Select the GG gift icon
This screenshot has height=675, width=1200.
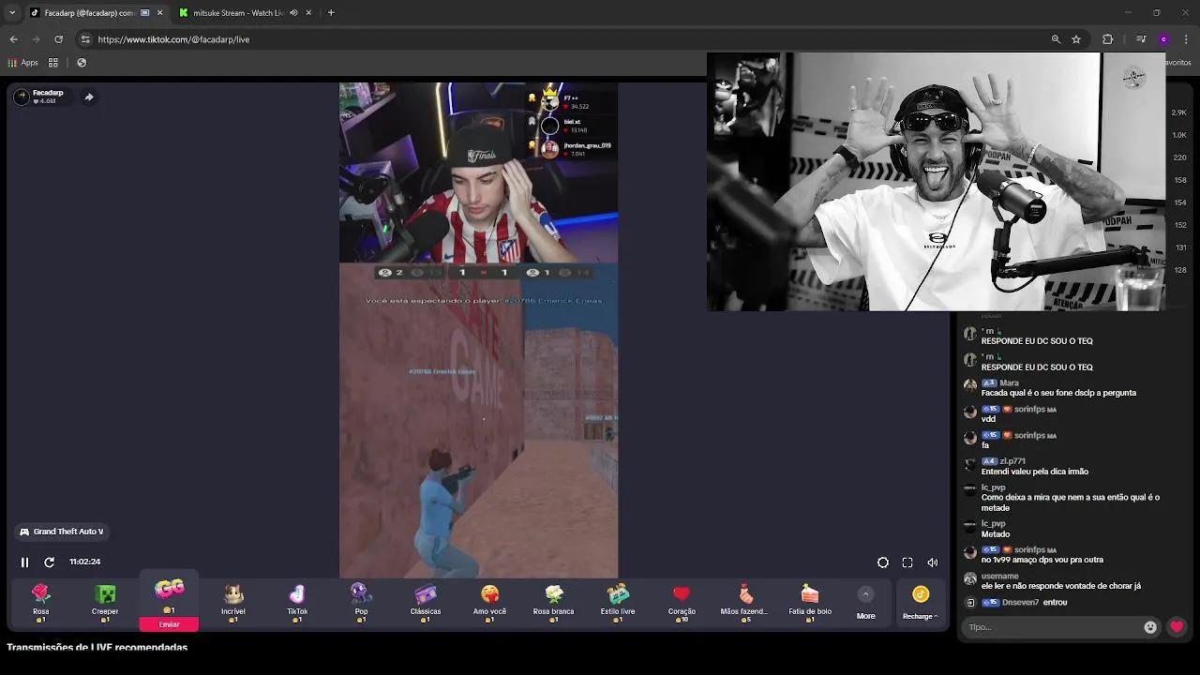[x=170, y=590]
